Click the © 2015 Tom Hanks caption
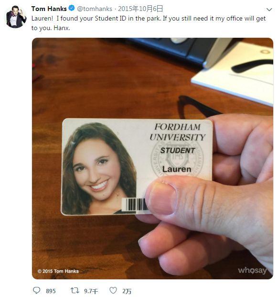This screenshot has width=278, height=297. click(58, 271)
